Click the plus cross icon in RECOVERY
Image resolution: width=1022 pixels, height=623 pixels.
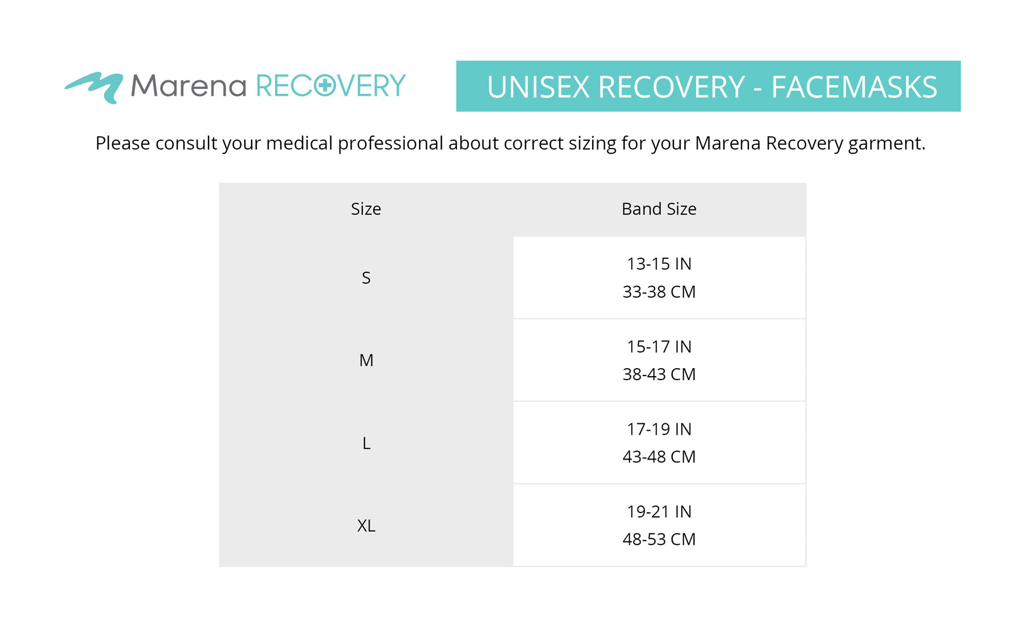point(325,86)
